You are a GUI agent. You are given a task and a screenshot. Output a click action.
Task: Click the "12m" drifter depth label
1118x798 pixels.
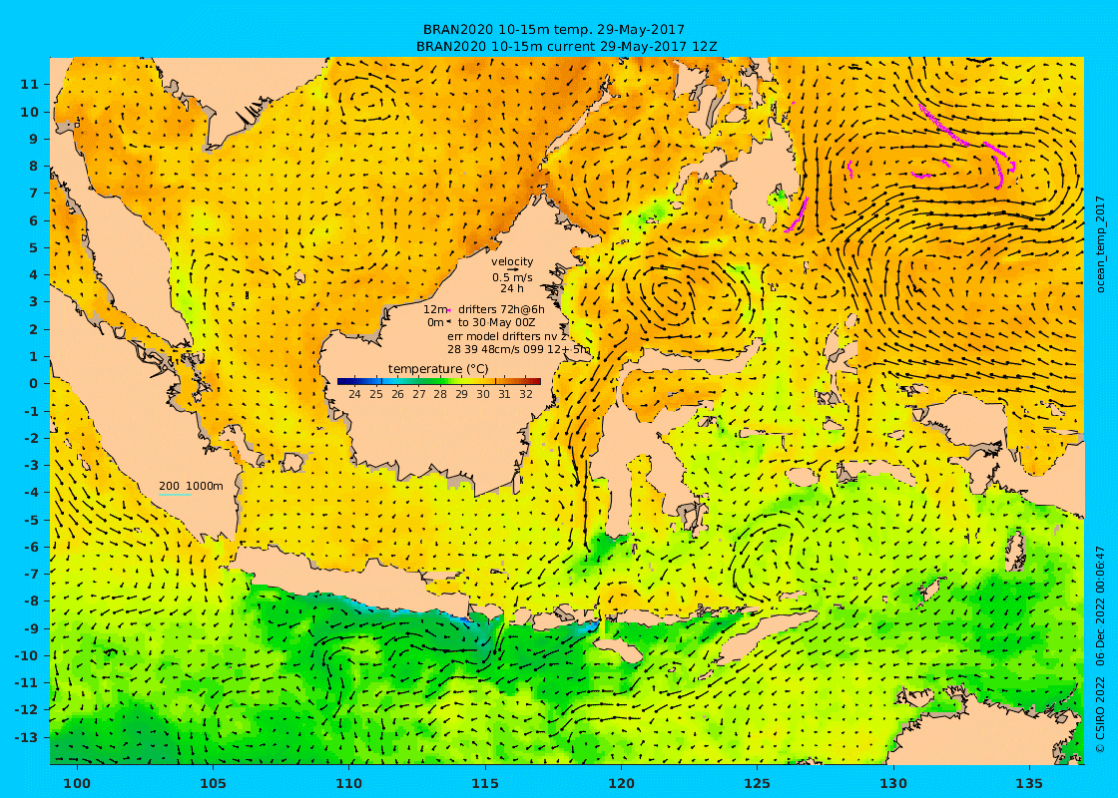pyautogui.click(x=434, y=309)
